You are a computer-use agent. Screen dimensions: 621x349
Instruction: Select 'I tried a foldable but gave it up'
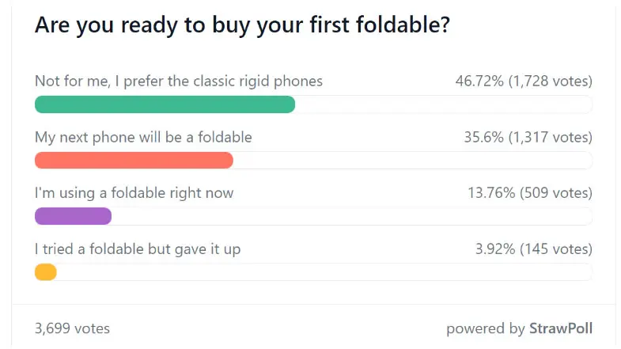point(138,249)
